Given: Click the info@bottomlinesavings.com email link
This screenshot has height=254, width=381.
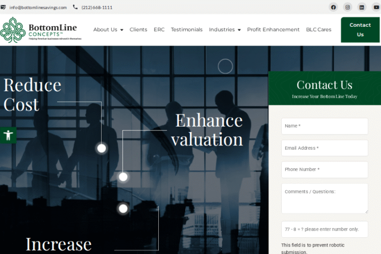Looking at the screenshot, I should [38, 7].
